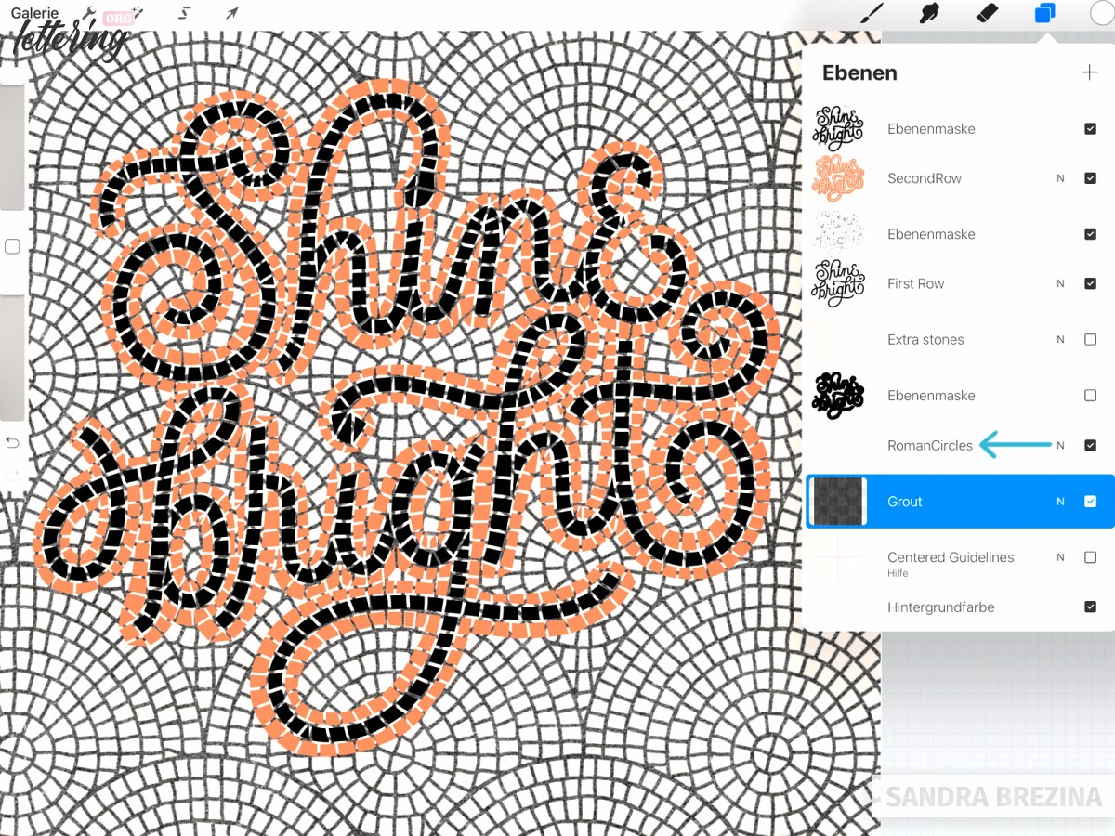Select the Smudge finger tool
This screenshot has width=1115, height=836.
pyautogui.click(x=927, y=13)
